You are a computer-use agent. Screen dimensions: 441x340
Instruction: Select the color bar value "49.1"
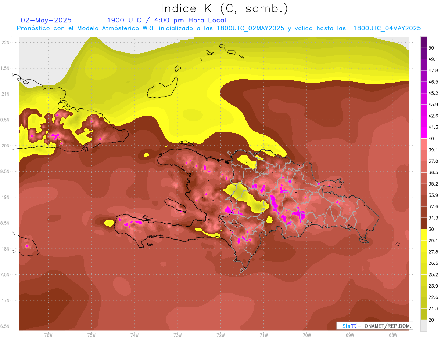[433, 59]
